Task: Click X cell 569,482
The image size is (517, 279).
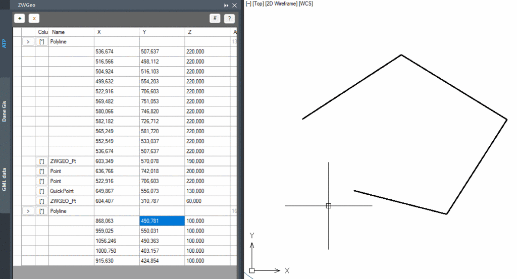Action: [117, 101]
